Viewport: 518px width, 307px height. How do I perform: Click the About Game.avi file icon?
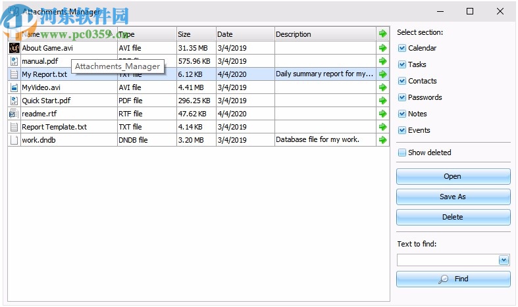14,48
